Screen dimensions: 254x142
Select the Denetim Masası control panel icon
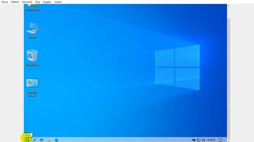[x=32, y=88]
